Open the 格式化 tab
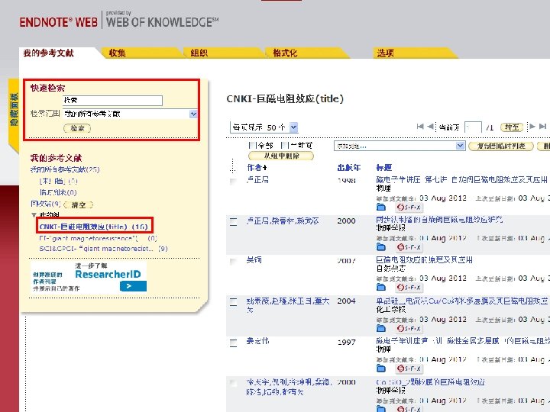The width and height of the screenshot is (550, 412). coord(285,53)
